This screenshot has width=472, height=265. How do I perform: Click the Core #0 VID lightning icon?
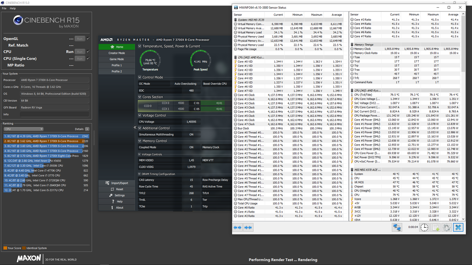236,61
